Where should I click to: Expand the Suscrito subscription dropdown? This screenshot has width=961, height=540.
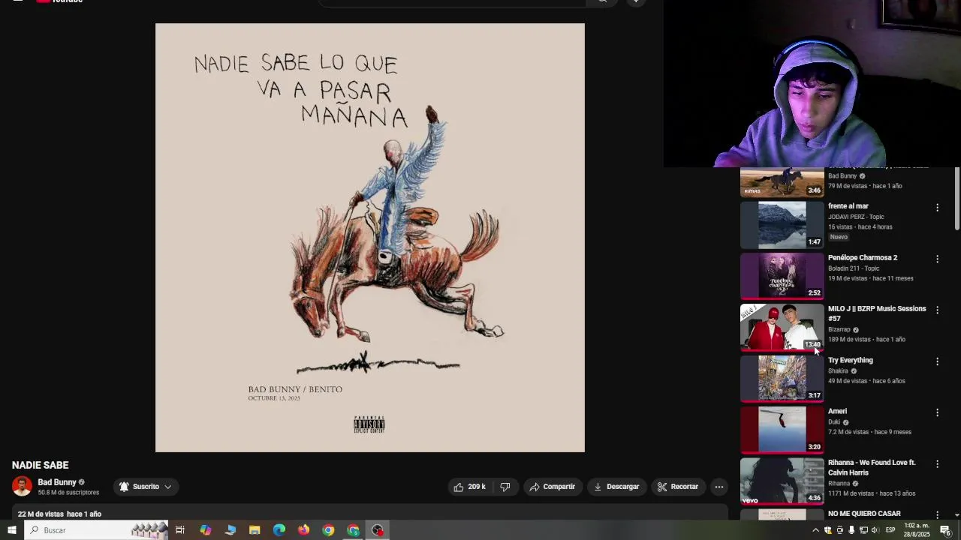pyautogui.click(x=146, y=487)
